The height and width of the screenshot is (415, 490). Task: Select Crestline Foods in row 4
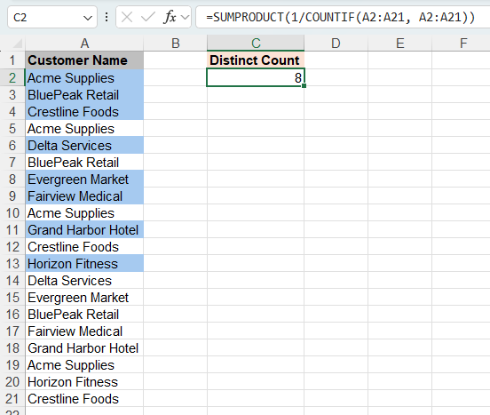84,112
